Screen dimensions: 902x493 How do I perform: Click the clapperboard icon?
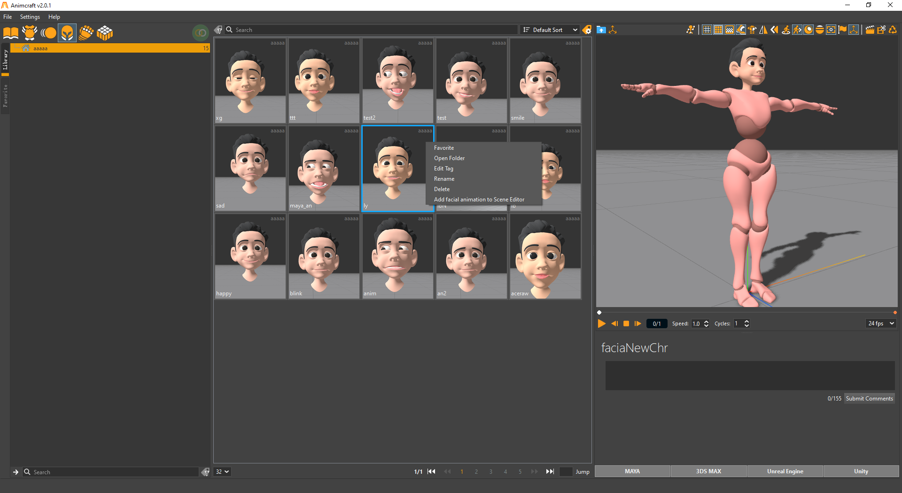click(x=870, y=30)
